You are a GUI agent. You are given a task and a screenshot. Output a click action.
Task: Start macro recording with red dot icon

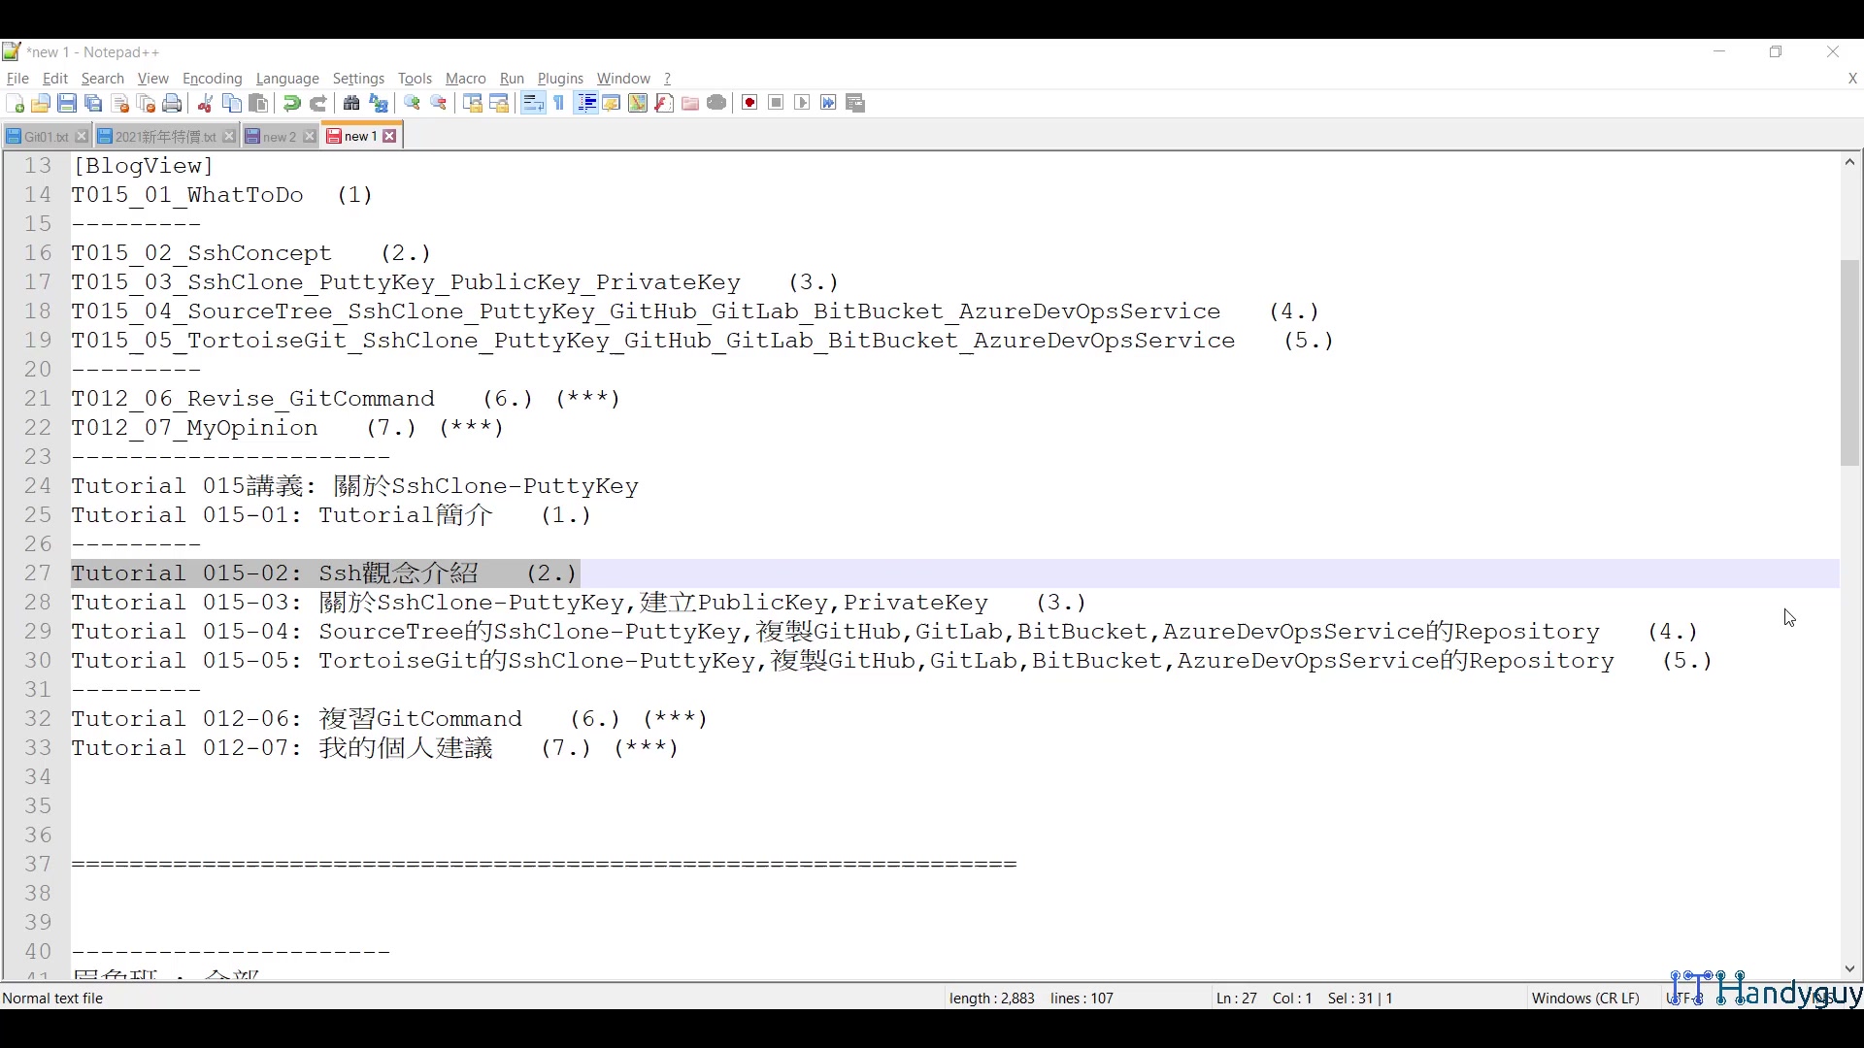click(x=749, y=104)
